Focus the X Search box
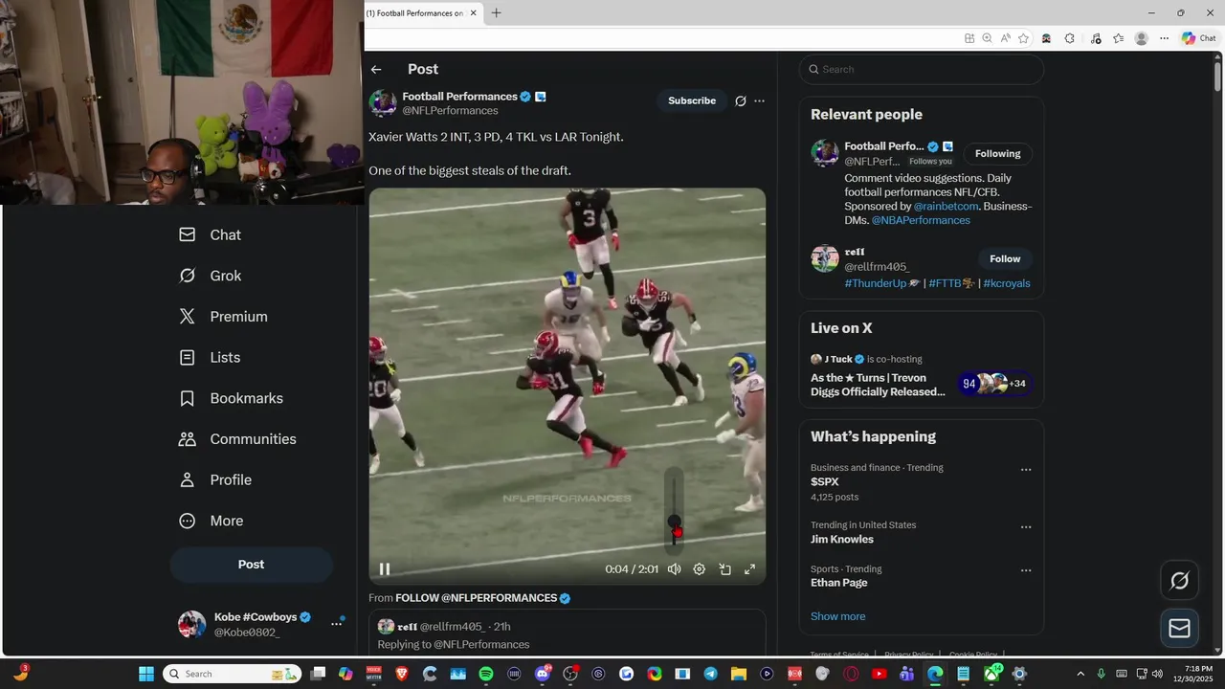 (x=922, y=69)
